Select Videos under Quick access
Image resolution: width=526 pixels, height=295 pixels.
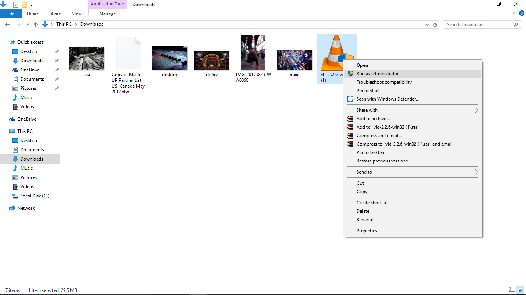(27, 107)
